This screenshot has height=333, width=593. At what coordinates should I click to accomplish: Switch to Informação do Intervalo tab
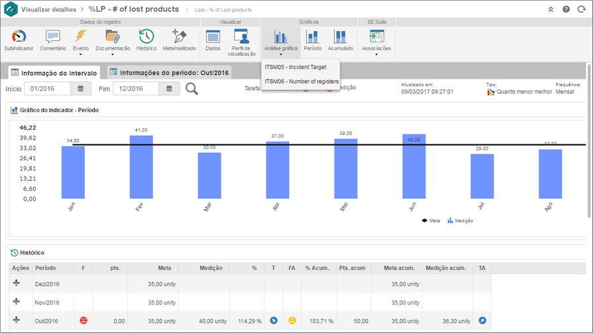pos(54,73)
